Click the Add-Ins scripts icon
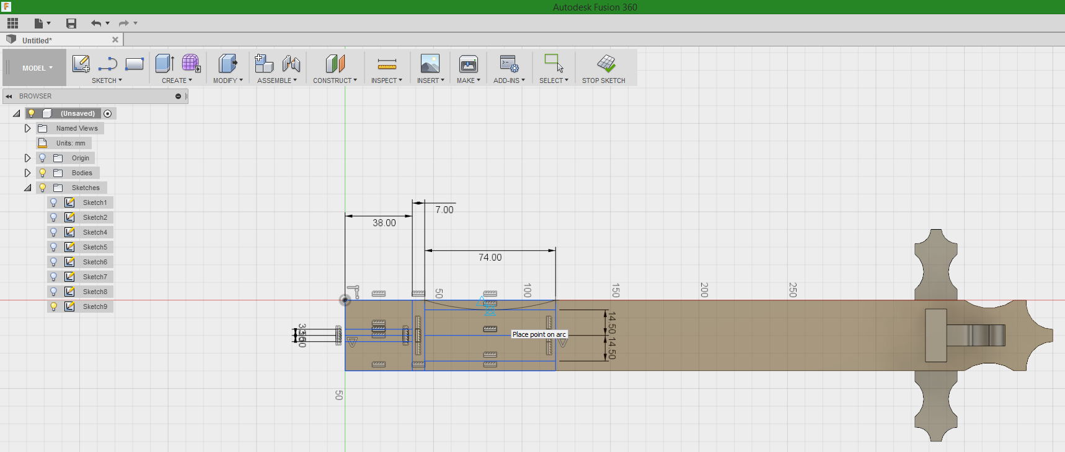 click(510, 64)
